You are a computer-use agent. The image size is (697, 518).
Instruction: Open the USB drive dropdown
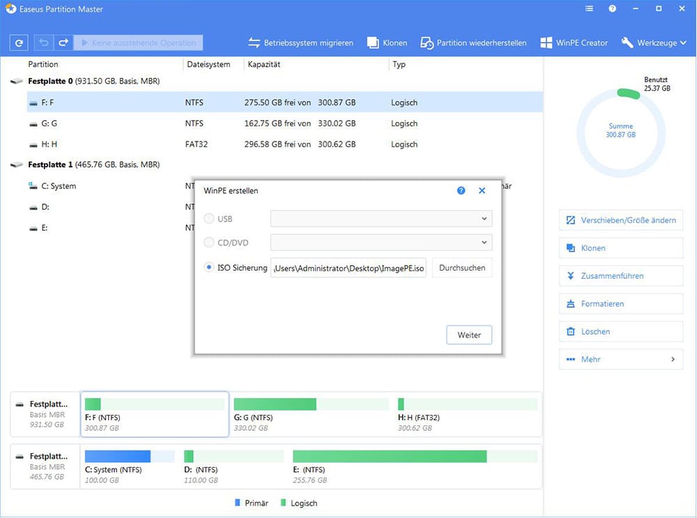(x=381, y=218)
